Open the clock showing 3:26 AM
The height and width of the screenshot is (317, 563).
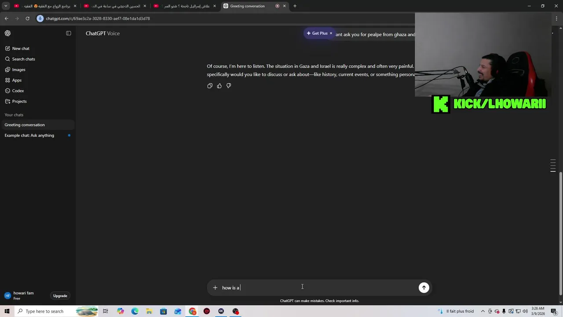(537, 311)
